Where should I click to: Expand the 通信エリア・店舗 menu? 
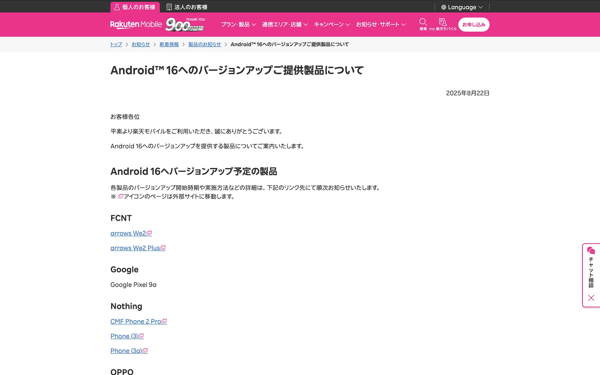(x=285, y=24)
